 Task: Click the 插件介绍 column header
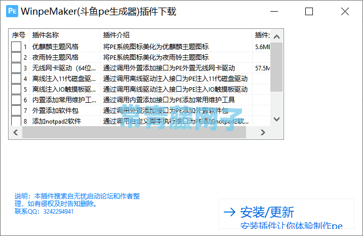176,35
